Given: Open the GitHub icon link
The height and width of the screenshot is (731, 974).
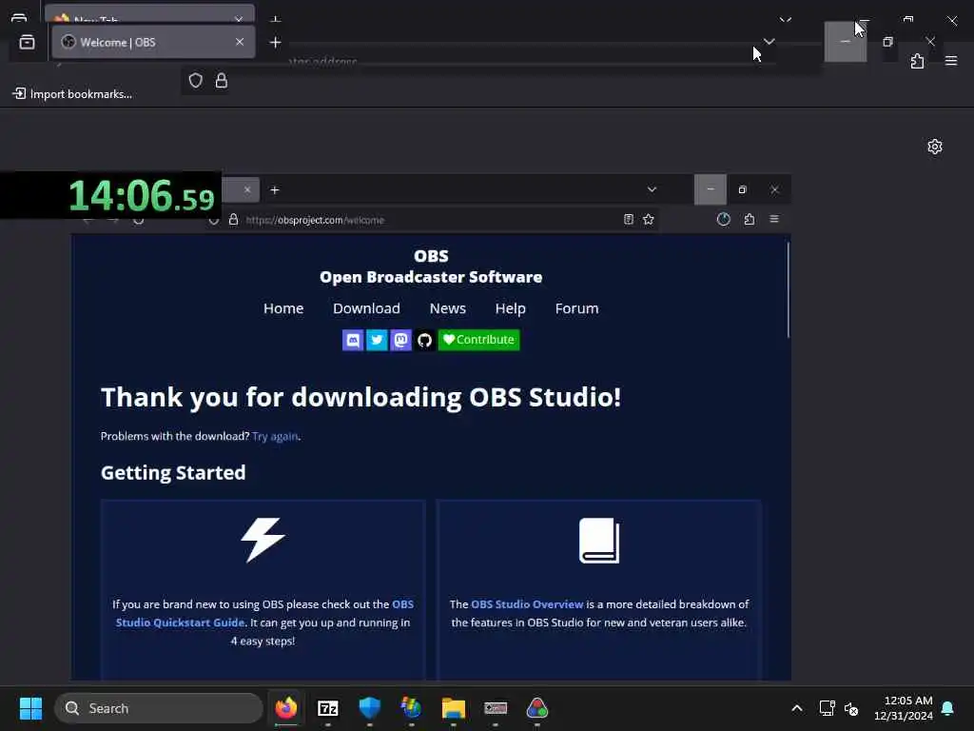Looking at the screenshot, I should point(425,340).
